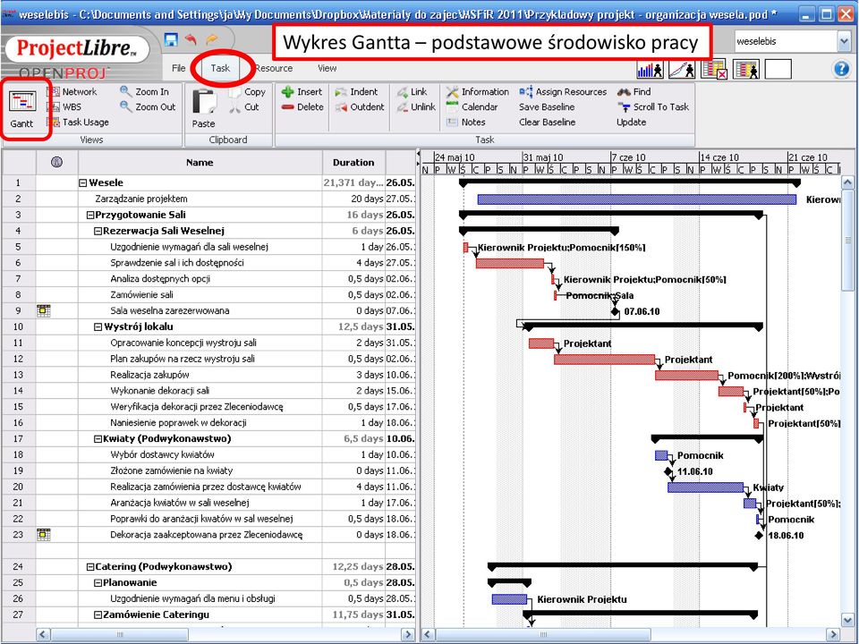The height and width of the screenshot is (644, 859).
Task: Indent the selected task
Action: click(356, 92)
